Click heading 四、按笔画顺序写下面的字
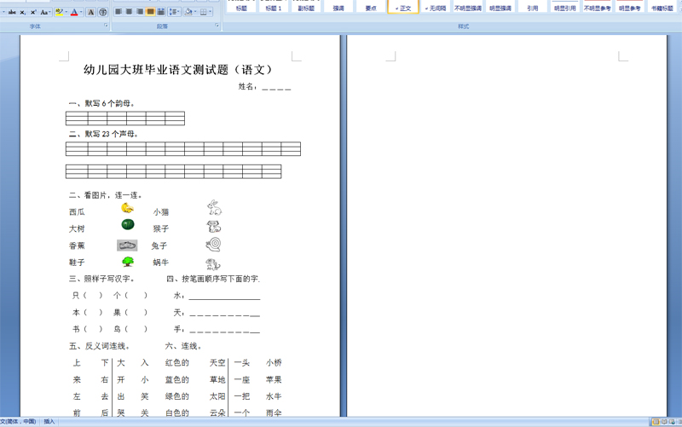682x427 pixels. point(213,280)
